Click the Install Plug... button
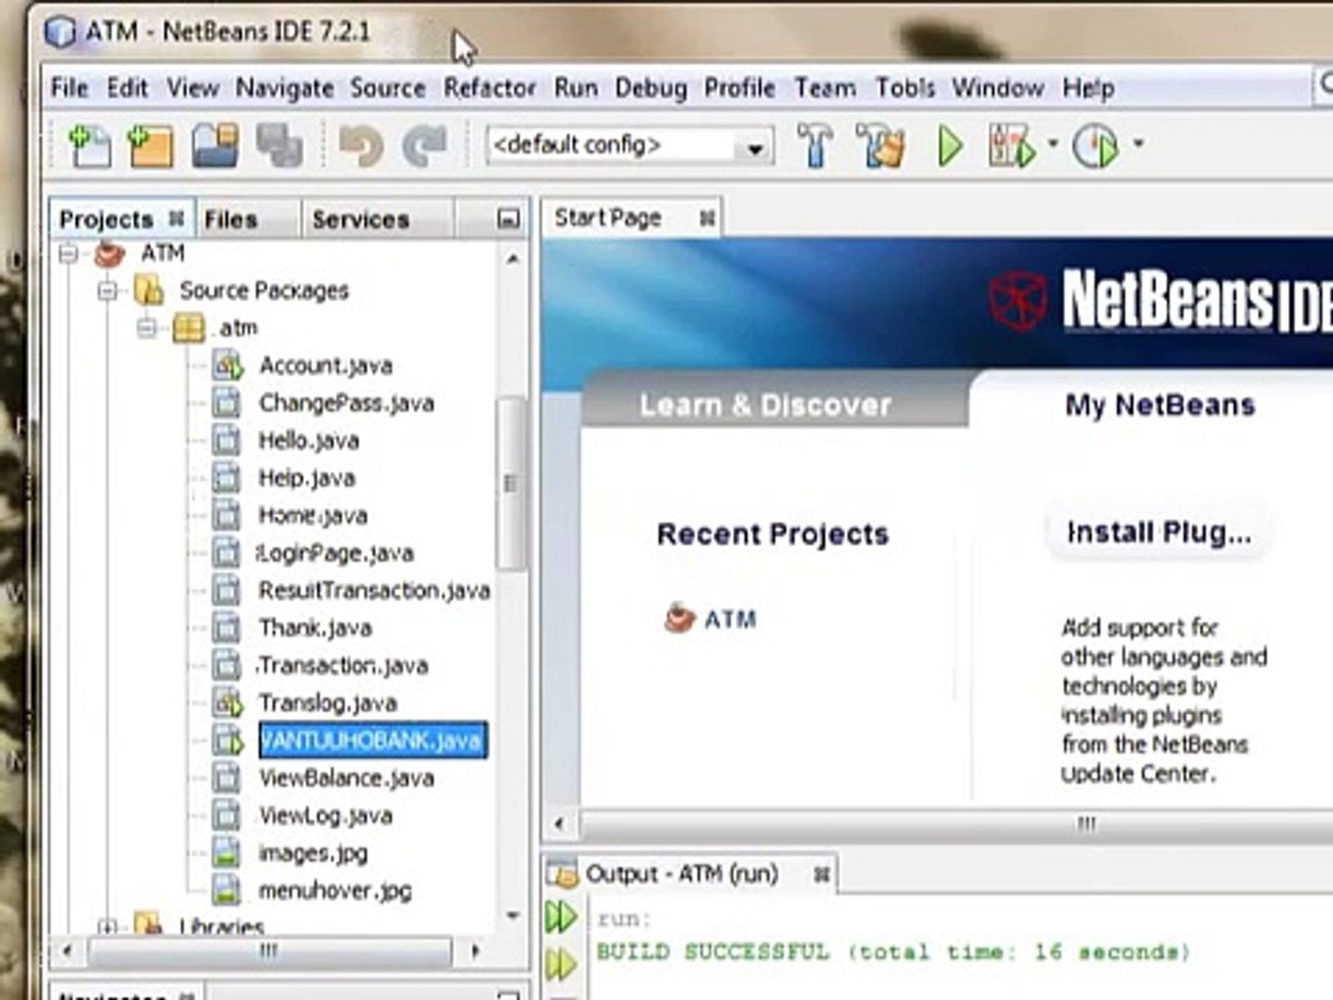 pos(1159,532)
